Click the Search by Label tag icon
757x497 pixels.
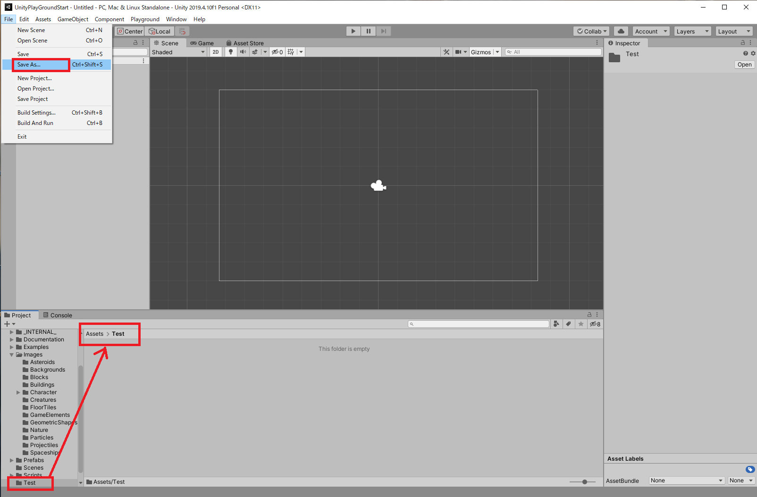click(x=569, y=324)
